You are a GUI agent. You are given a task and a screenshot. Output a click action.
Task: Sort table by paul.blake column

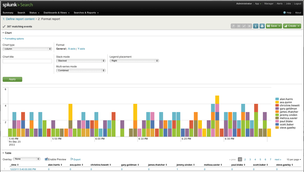pos(245,165)
